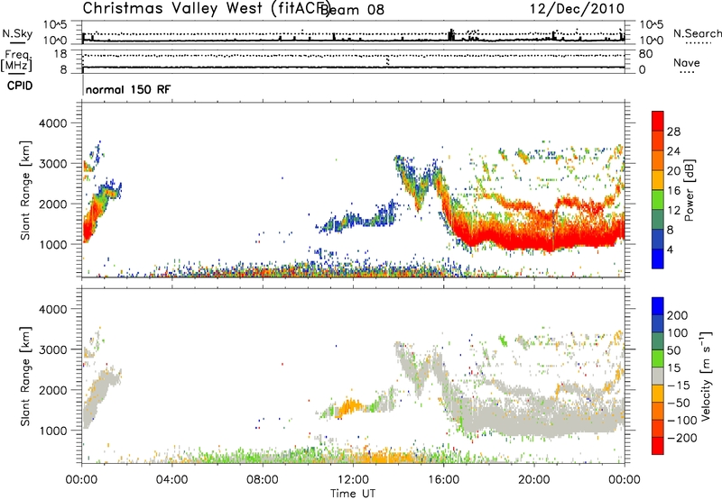The width and height of the screenshot is (722, 499).
Task: Select the bright blue bottom power colorbar segment
Action: (x=658, y=259)
